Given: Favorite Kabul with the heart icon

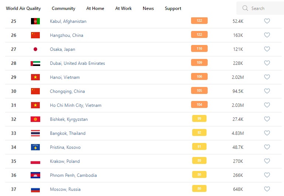Looking at the screenshot, I should click(x=267, y=21).
